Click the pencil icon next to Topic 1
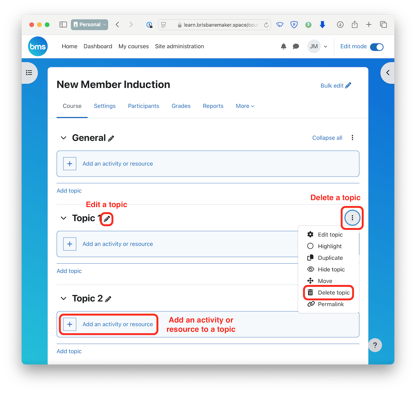416x393 pixels. coord(107,219)
